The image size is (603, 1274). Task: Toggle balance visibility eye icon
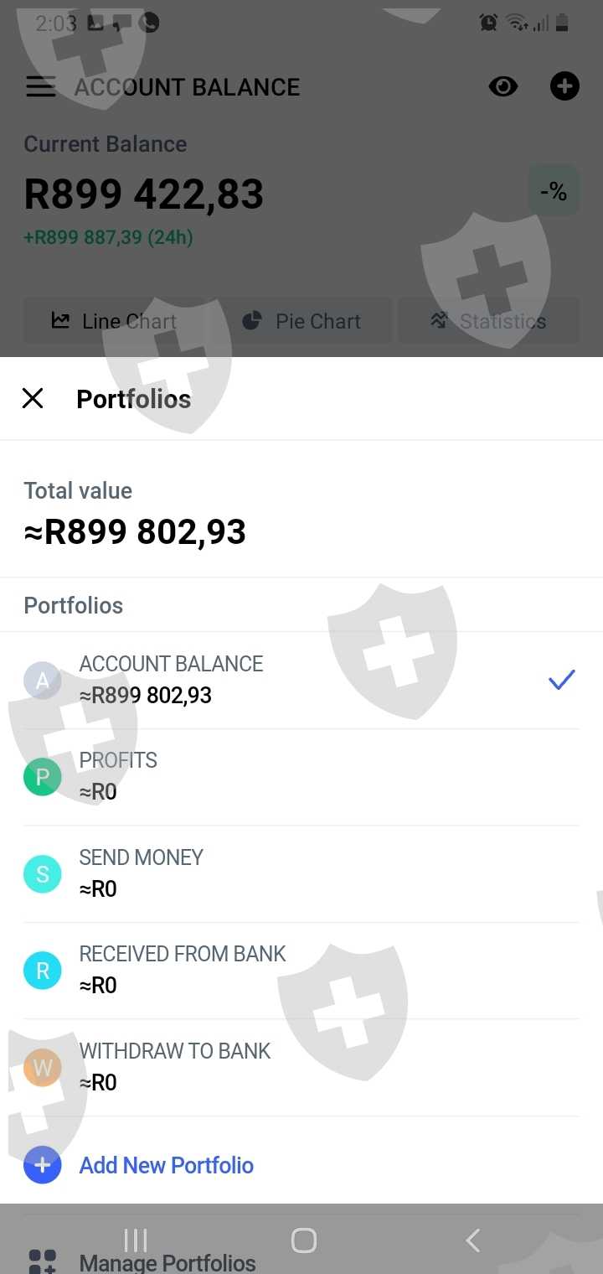click(x=502, y=86)
